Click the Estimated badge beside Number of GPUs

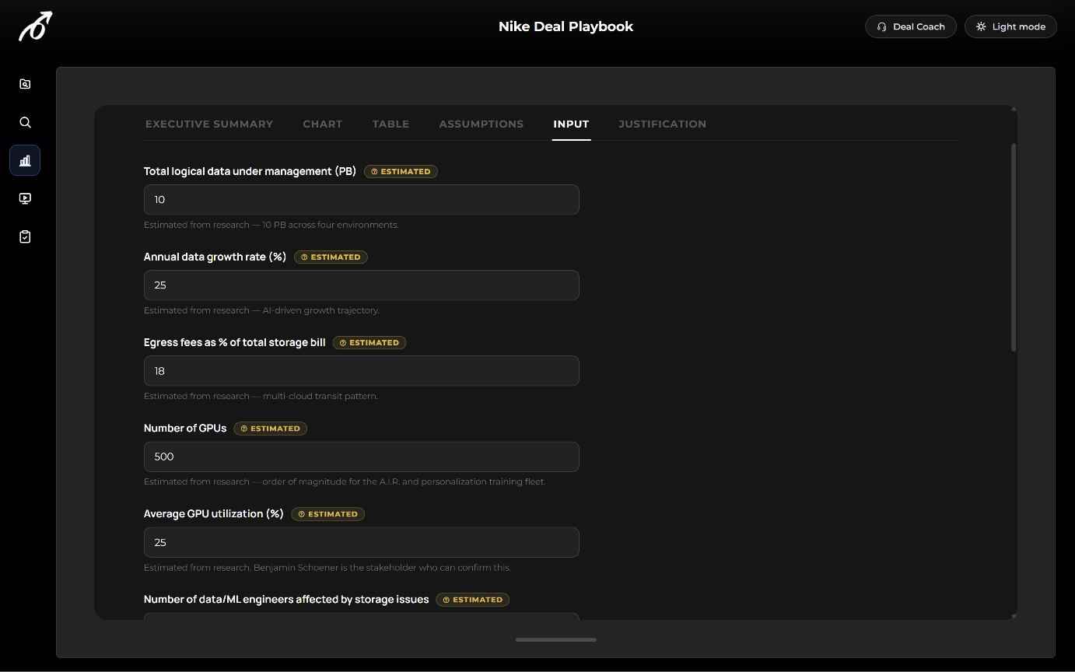click(271, 429)
